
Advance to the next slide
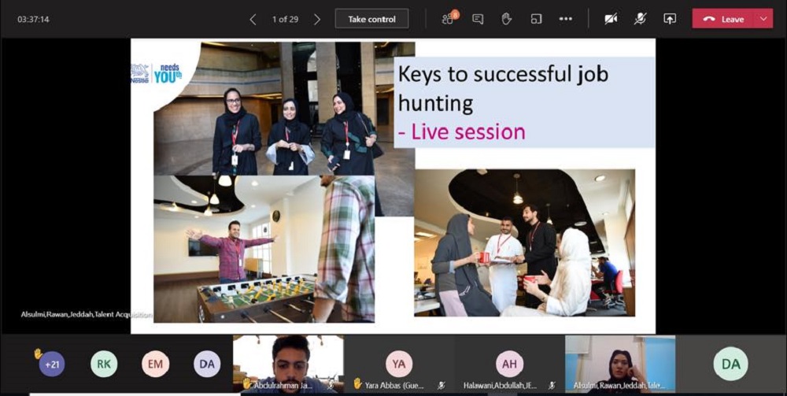317,19
